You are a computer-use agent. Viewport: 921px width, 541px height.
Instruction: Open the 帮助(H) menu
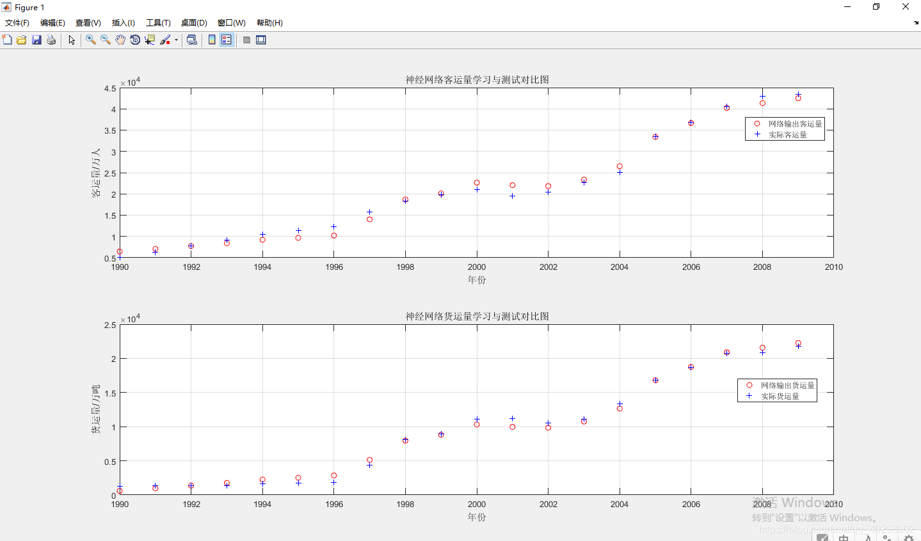(x=269, y=22)
